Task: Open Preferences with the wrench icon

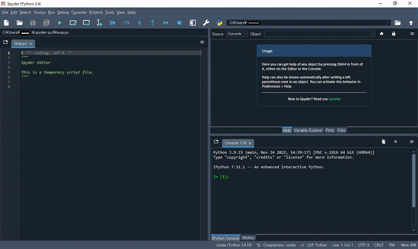Action: (206, 23)
